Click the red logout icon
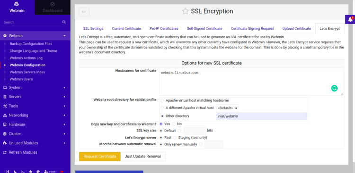The height and width of the screenshot is (173, 355). click(62, 172)
